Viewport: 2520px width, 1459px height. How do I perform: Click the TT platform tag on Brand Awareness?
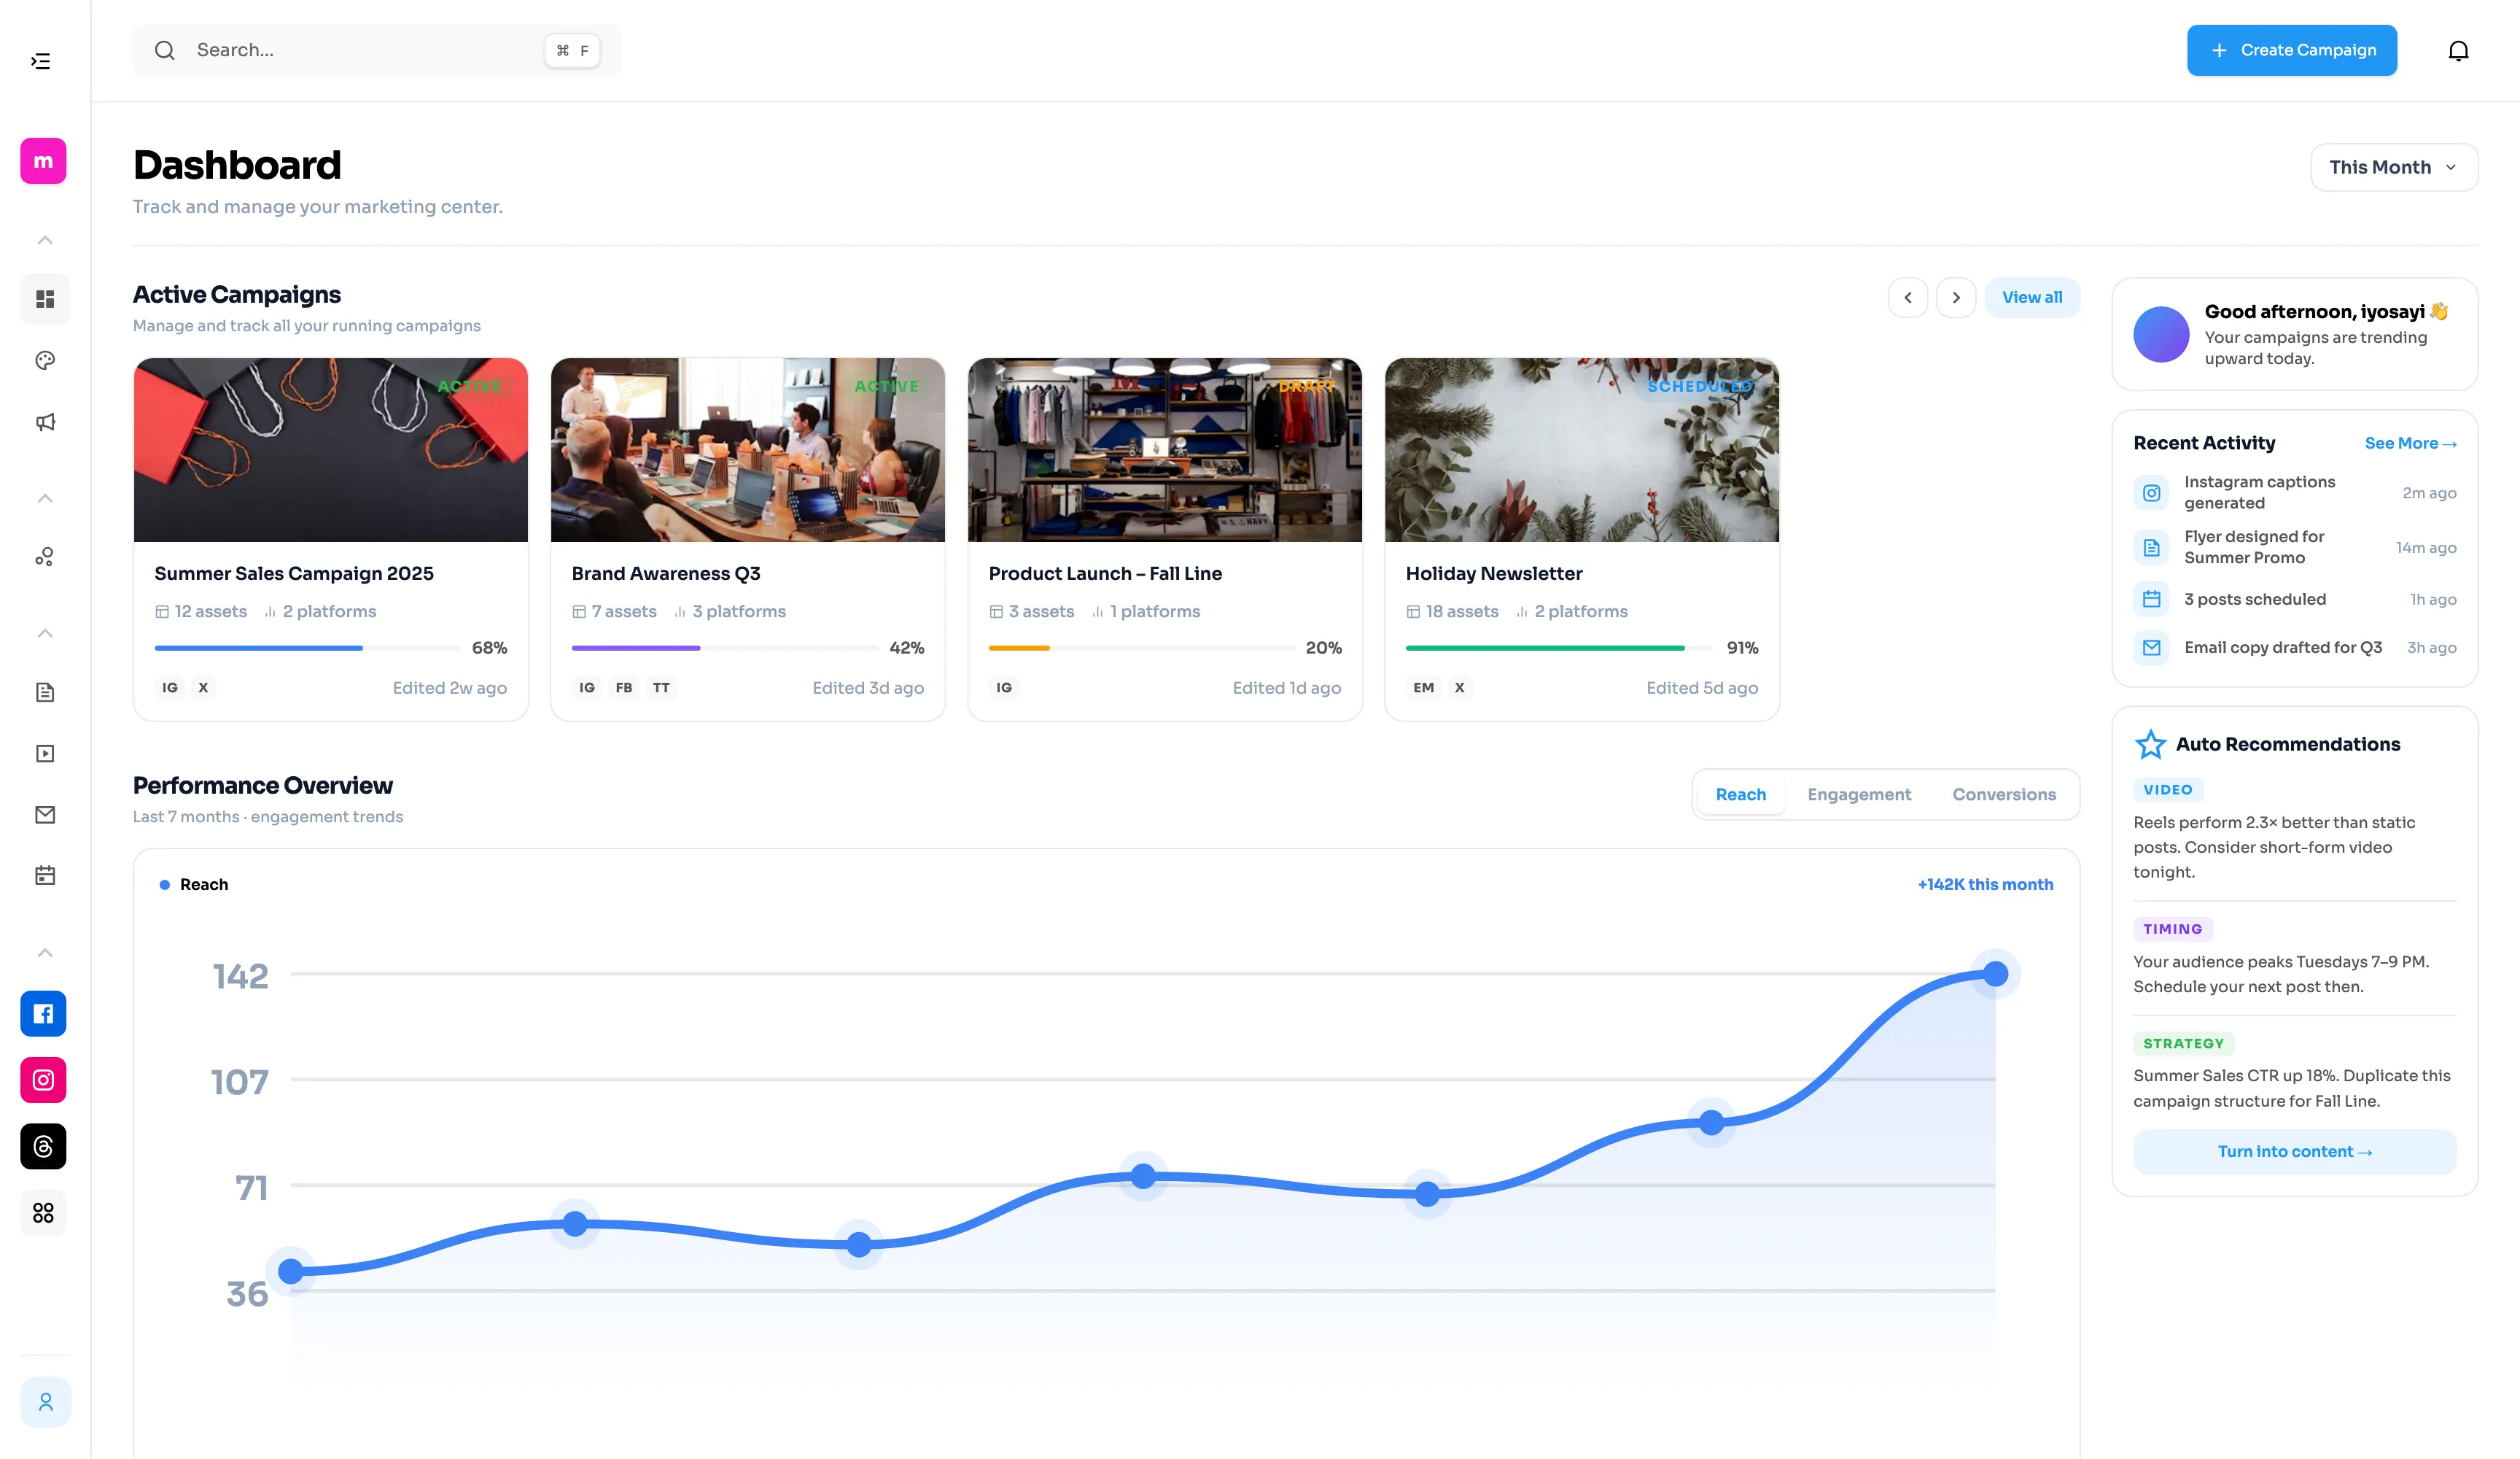[x=661, y=687]
